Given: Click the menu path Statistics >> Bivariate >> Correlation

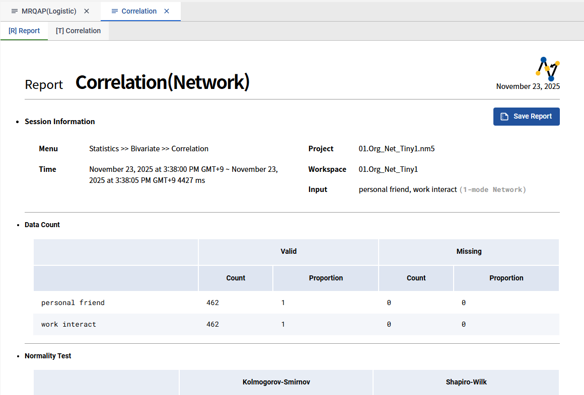Looking at the screenshot, I should click(149, 149).
